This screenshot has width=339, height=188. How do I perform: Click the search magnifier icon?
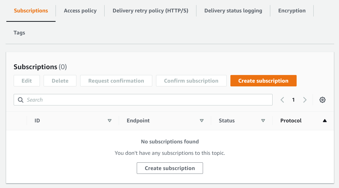21,100
